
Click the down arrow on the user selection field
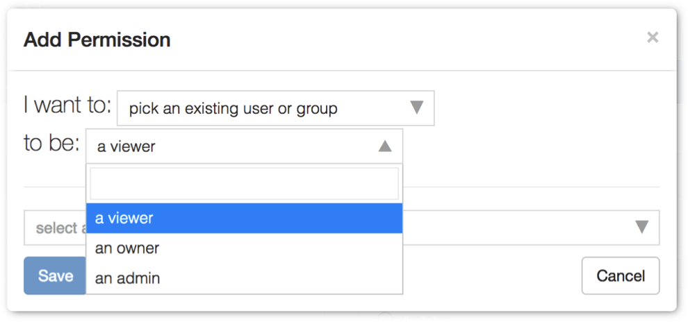642,228
